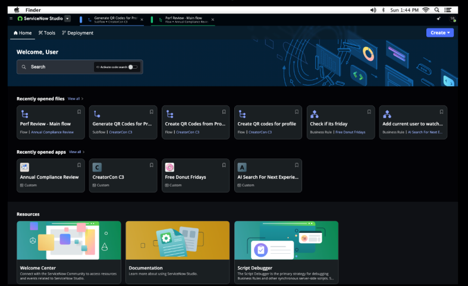This screenshot has height=286, width=468.
Task: Open the hamburger menu beside ServiceNow Studio
Action: click(x=11, y=18)
